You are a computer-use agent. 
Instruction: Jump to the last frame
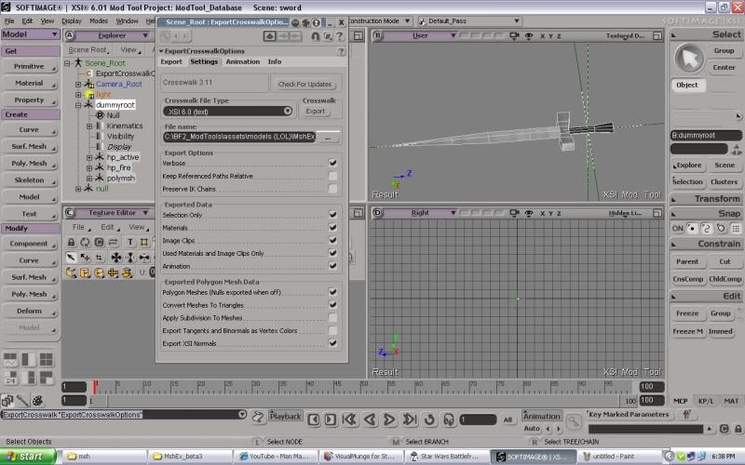click(409, 419)
